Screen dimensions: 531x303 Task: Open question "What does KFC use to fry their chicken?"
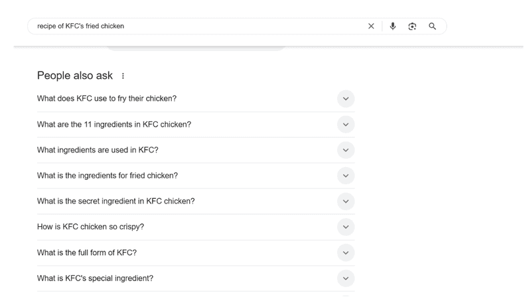[107, 99]
